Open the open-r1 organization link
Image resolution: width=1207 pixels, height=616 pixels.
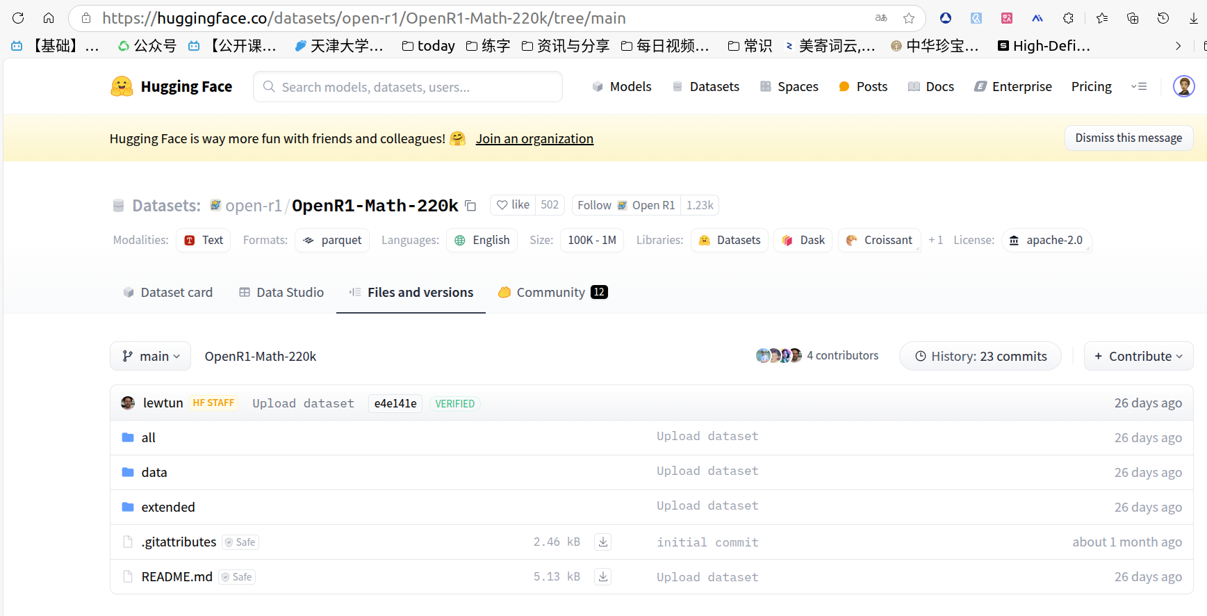[254, 206]
